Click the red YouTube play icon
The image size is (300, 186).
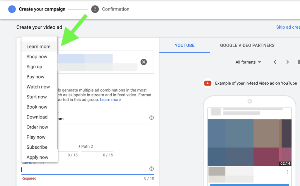[207, 83]
